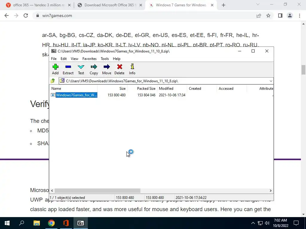This screenshot has width=306, height=229.
Task: Click the 7-Zip horizontal scrollbar thumb
Action: click(x=97, y=191)
